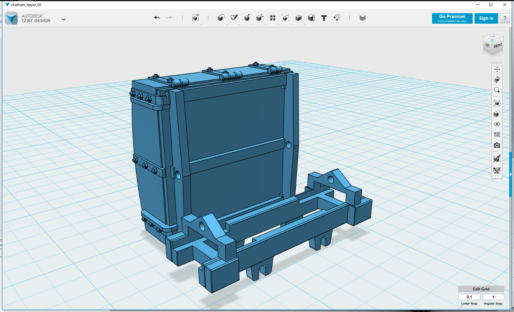The height and width of the screenshot is (312, 514).
Task: Fit the model to the view
Action: click(497, 103)
